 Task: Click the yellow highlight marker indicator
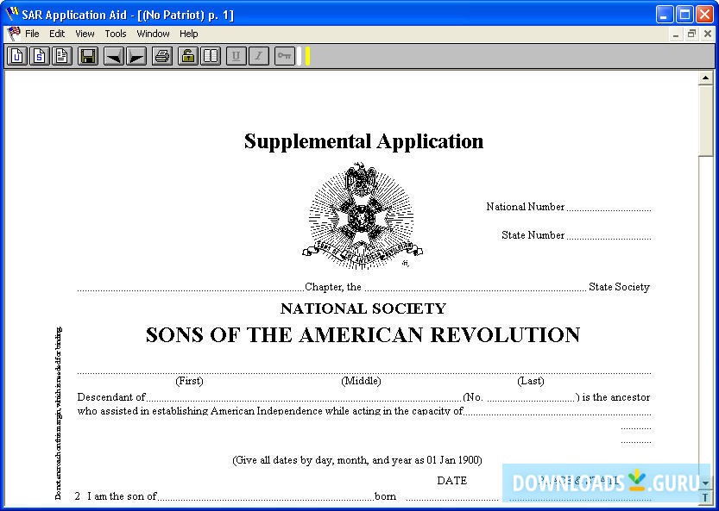[307, 55]
